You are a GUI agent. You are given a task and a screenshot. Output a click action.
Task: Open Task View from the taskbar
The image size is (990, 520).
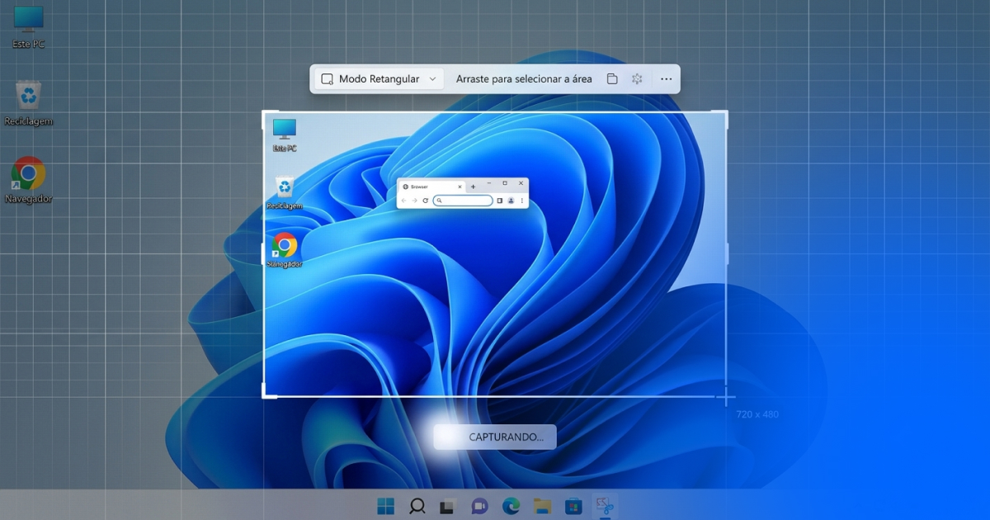[447, 506]
